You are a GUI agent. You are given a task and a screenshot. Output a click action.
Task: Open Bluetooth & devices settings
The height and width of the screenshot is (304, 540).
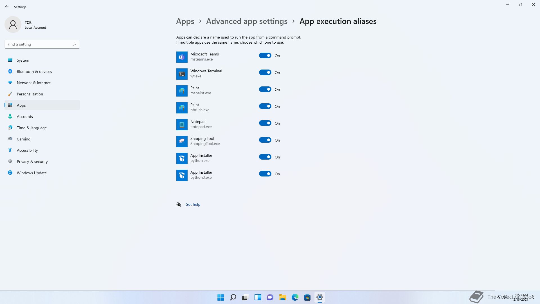point(42,71)
